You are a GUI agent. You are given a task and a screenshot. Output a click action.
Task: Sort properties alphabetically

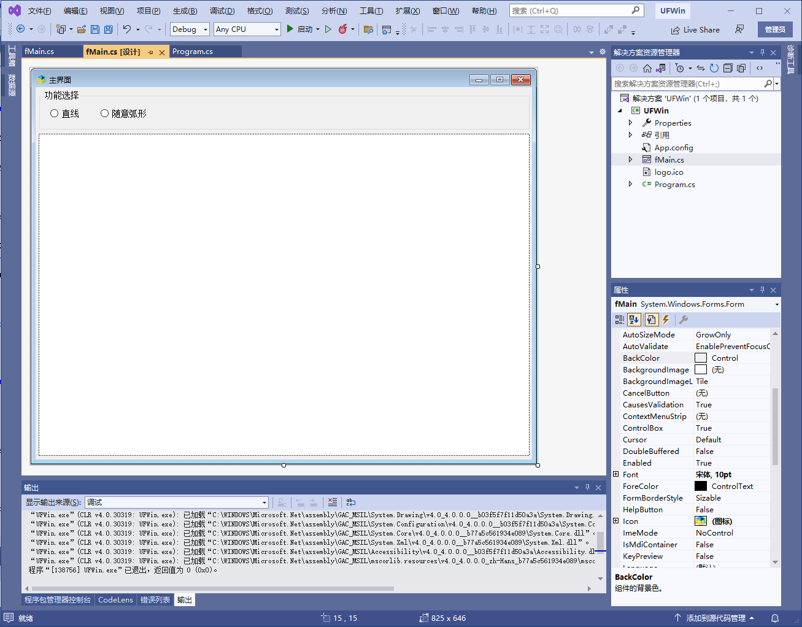point(634,320)
